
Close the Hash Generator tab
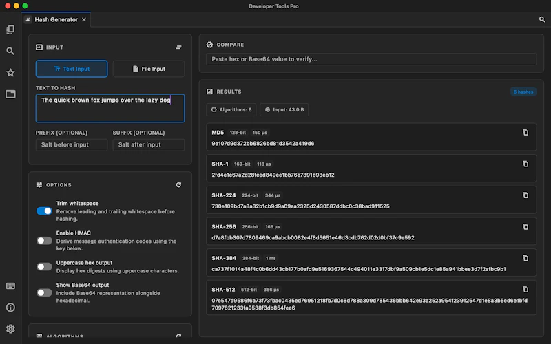point(84,20)
